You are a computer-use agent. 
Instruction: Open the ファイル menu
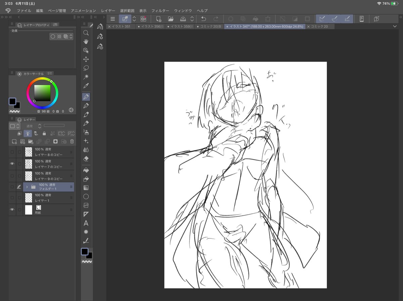click(24, 11)
